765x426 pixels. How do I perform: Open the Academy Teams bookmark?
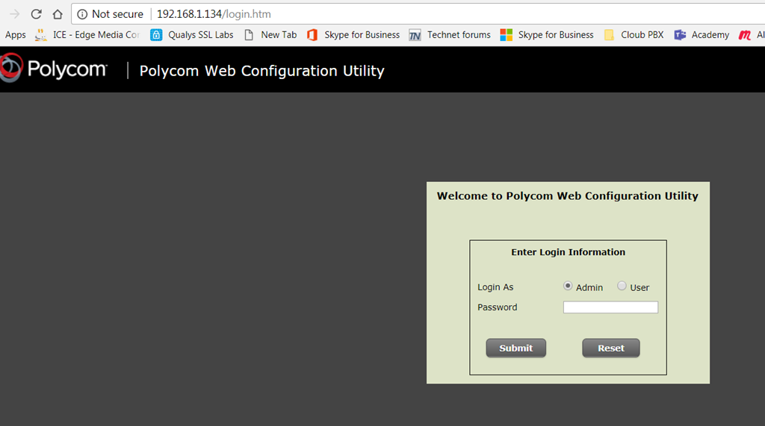701,34
